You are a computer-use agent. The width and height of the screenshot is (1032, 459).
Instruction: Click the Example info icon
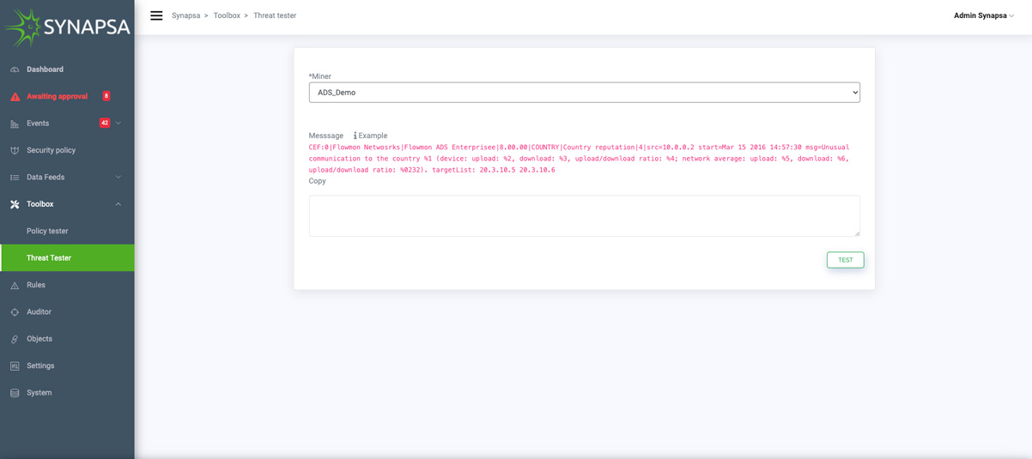coord(355,136)
